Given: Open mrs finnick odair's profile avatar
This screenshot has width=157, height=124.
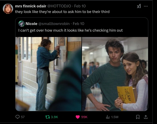Looking at the screenshot, I should tap(8, 9).
